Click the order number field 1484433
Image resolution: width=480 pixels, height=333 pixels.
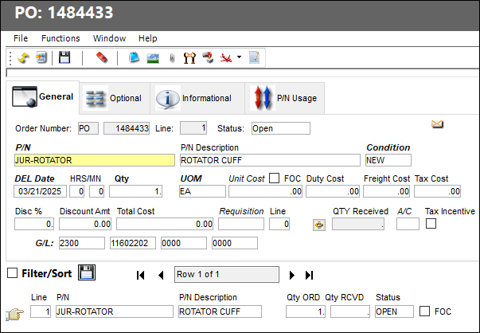pyautogui.click(x=127, y=128)
